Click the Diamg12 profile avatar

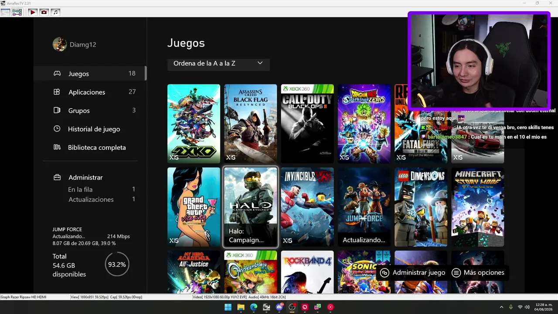click(x=60, y=44)
